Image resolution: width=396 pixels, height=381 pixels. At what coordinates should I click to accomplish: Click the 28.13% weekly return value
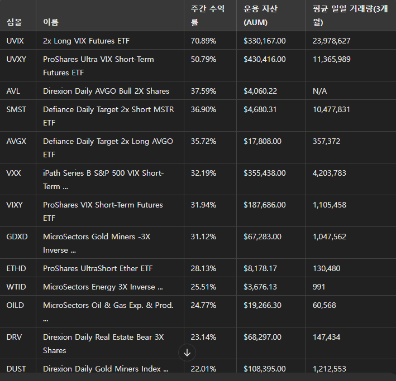point(203,268)
